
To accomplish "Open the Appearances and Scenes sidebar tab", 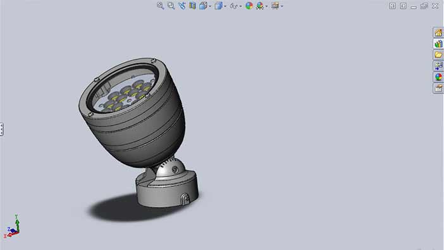I will coord(438,77).
